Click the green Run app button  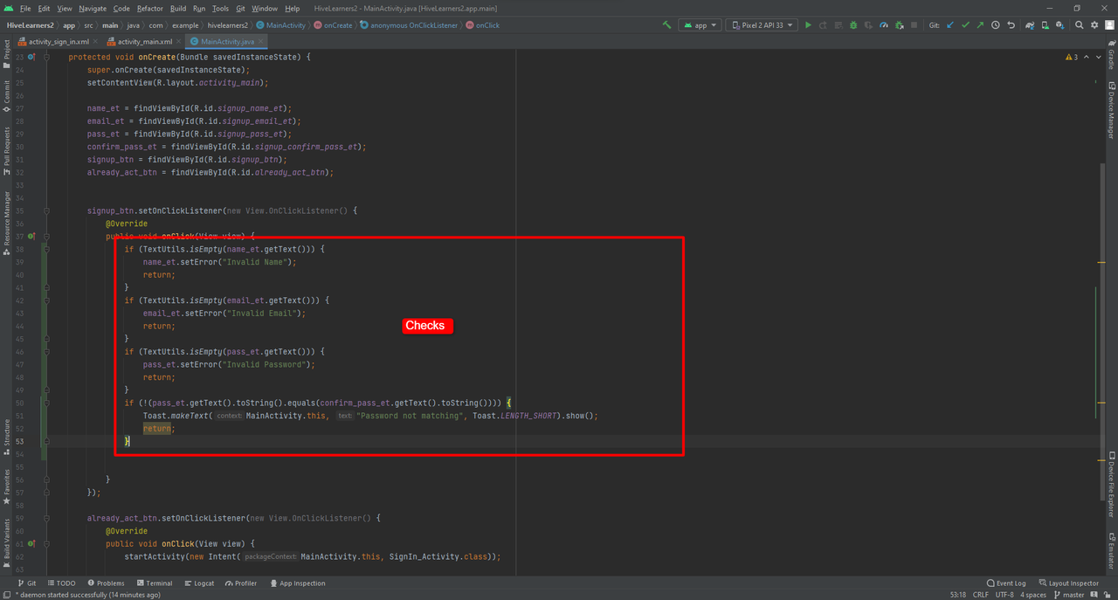pyautogui.click(x=808, y=25)
